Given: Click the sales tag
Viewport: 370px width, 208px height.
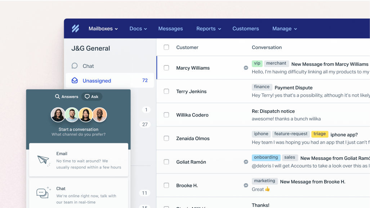Looking at the screenshot, I should 290,157.
